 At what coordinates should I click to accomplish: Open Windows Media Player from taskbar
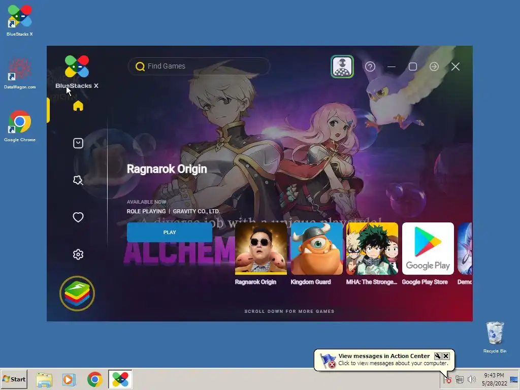(x=69, y=379)
